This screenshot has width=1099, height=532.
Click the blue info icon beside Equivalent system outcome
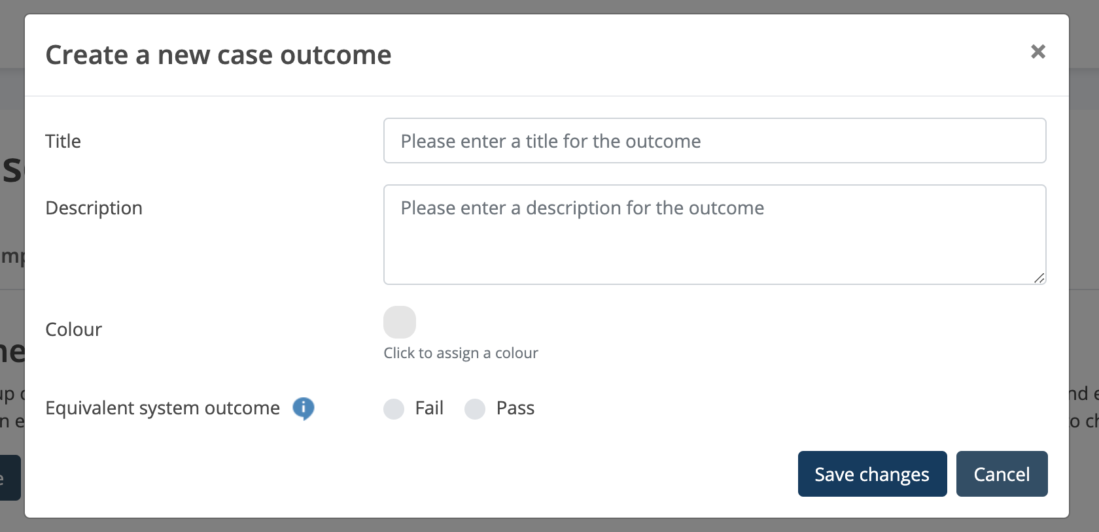304,408
